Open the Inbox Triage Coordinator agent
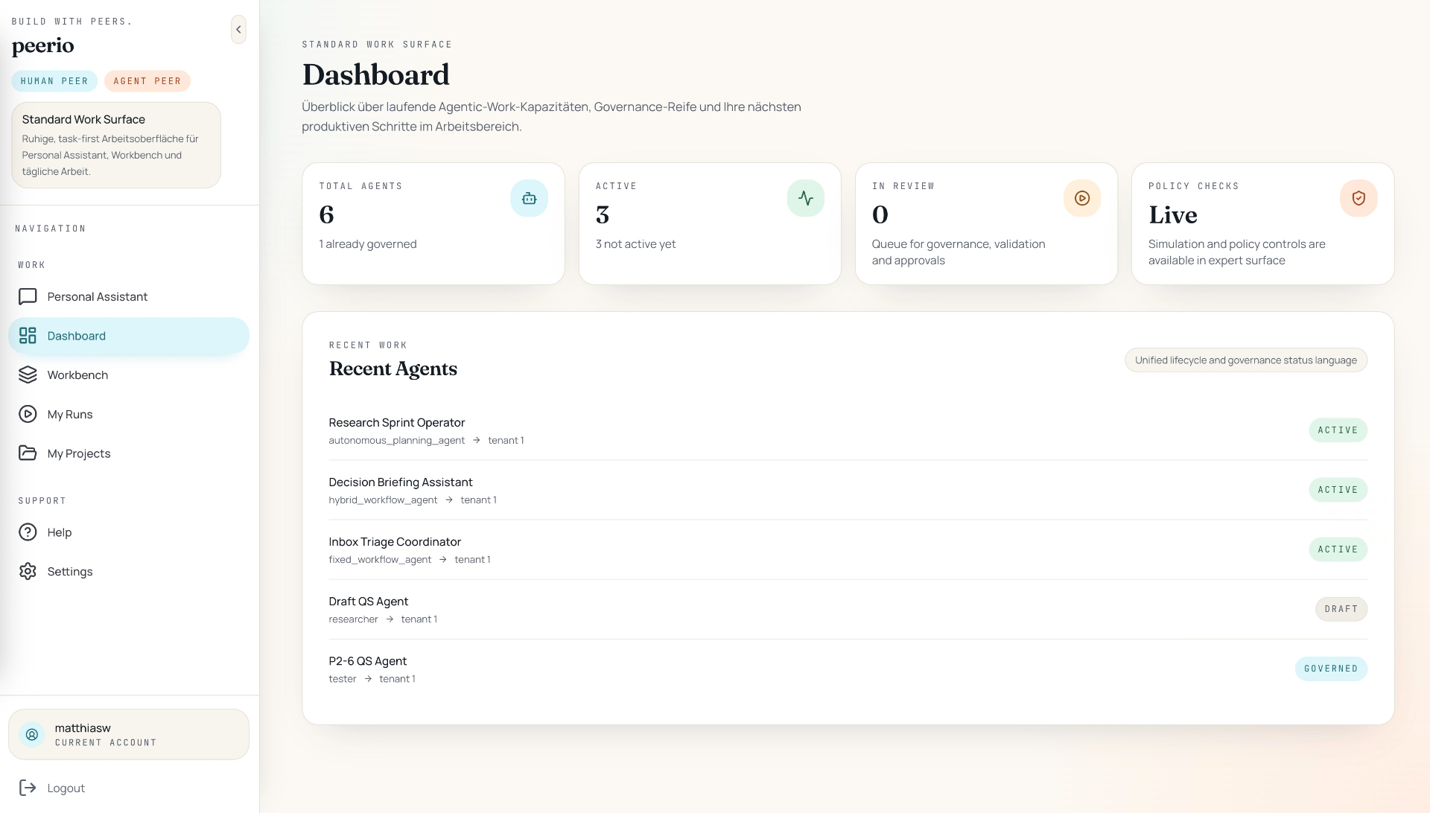 coord(848,549)
